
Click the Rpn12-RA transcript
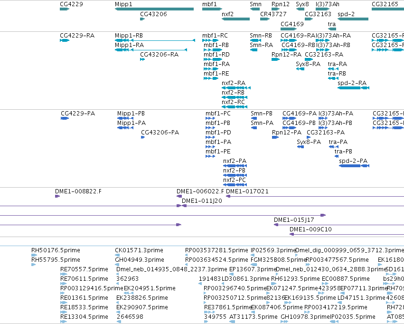pyautogui.click(x=275, y=59)
